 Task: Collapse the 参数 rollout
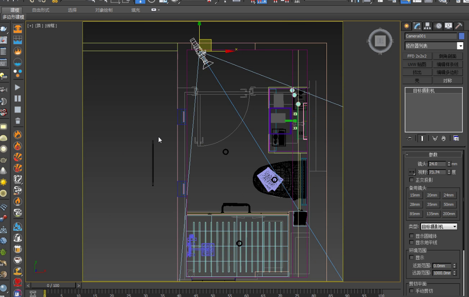pos(433,155)
